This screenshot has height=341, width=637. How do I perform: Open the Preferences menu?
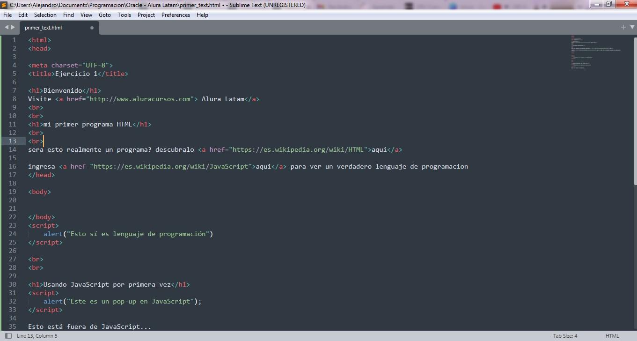coord(176,15)
